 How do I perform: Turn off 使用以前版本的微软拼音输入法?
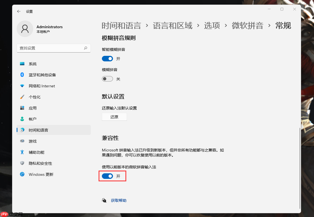pyautogui.click(x=107, y=176)
